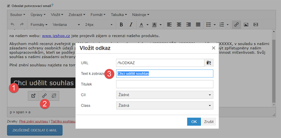Align text center
Viewport: 281px width, 138px height.
179,25
